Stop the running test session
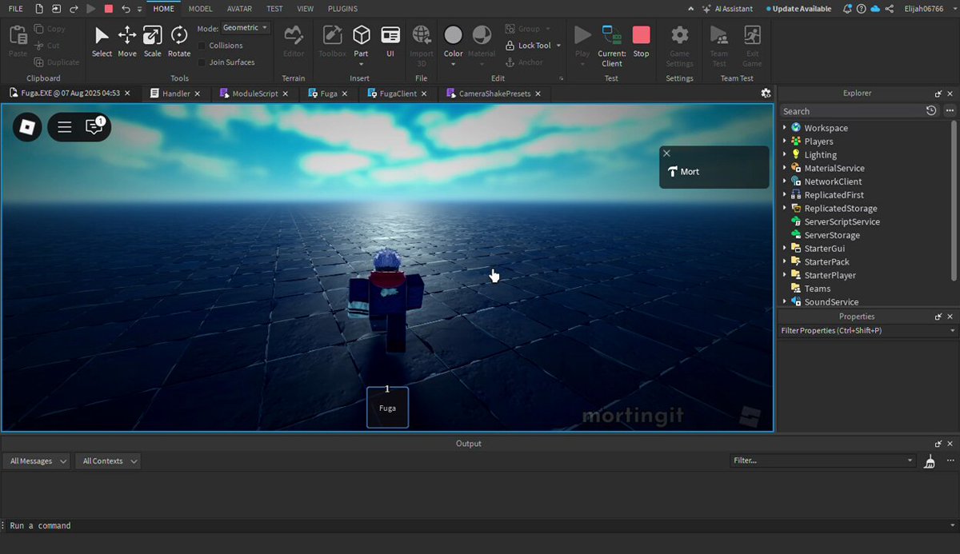960x554 pixels. (641, 42)
